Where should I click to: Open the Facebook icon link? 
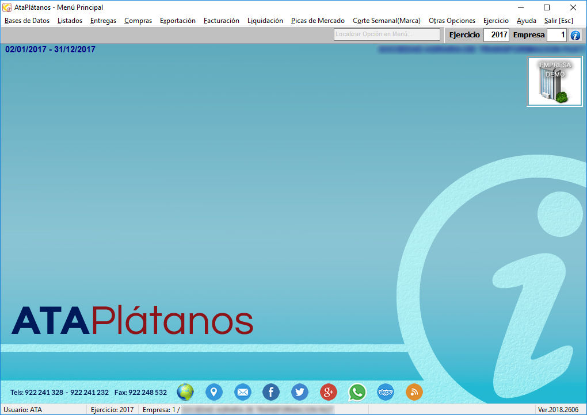tap(271, 392)
